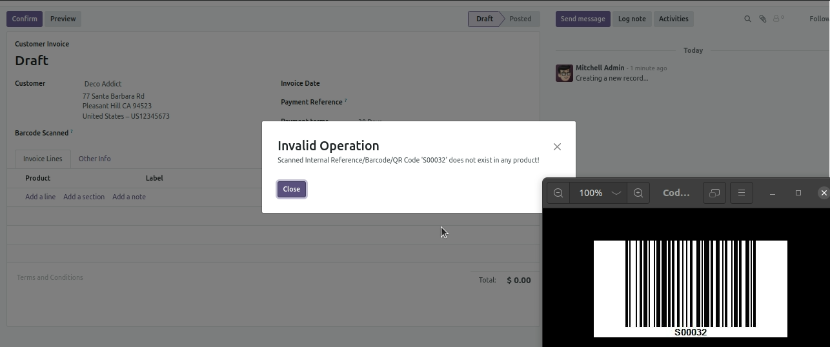This screenshot has width=830, height=347.
Task: Click the image viewer title Cod...
Action: [676, 193]
